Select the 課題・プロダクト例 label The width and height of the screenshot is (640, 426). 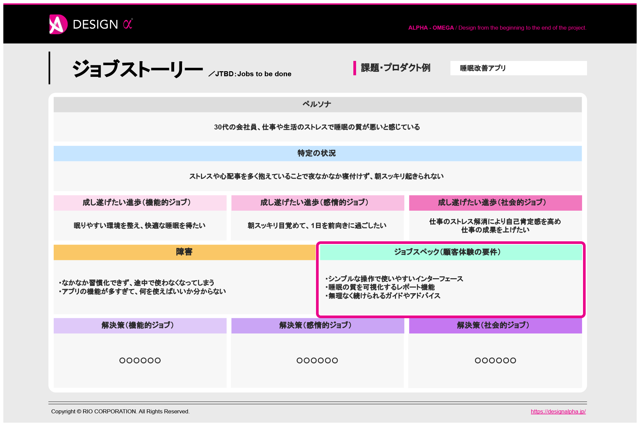[395, 68]
